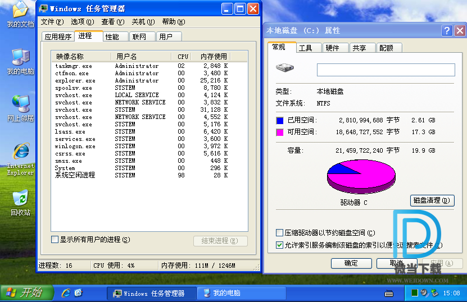This screenshot has height=302, width=467.
Task: Click the taskbar clock showing 15:08
Action: click(x=451, y=294)
